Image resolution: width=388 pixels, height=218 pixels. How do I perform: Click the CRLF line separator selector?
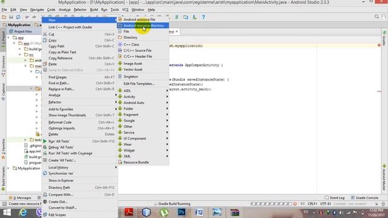tap(312, 203)
